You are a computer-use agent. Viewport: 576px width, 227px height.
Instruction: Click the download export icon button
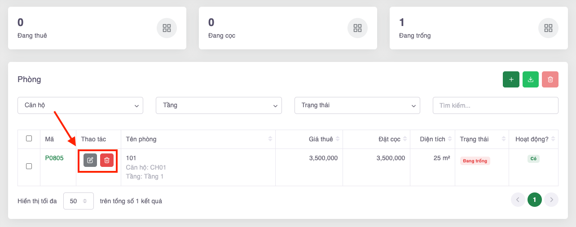point(531,79)
